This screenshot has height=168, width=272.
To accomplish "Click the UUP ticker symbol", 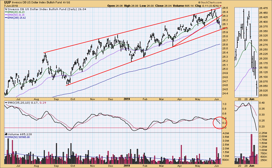I will 8,2.
